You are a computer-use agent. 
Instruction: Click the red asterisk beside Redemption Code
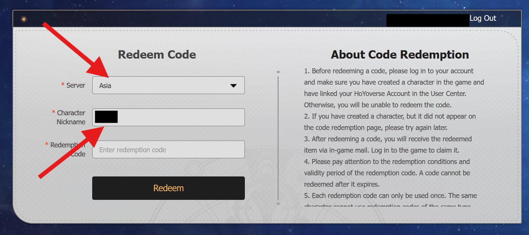pos(47,145)
